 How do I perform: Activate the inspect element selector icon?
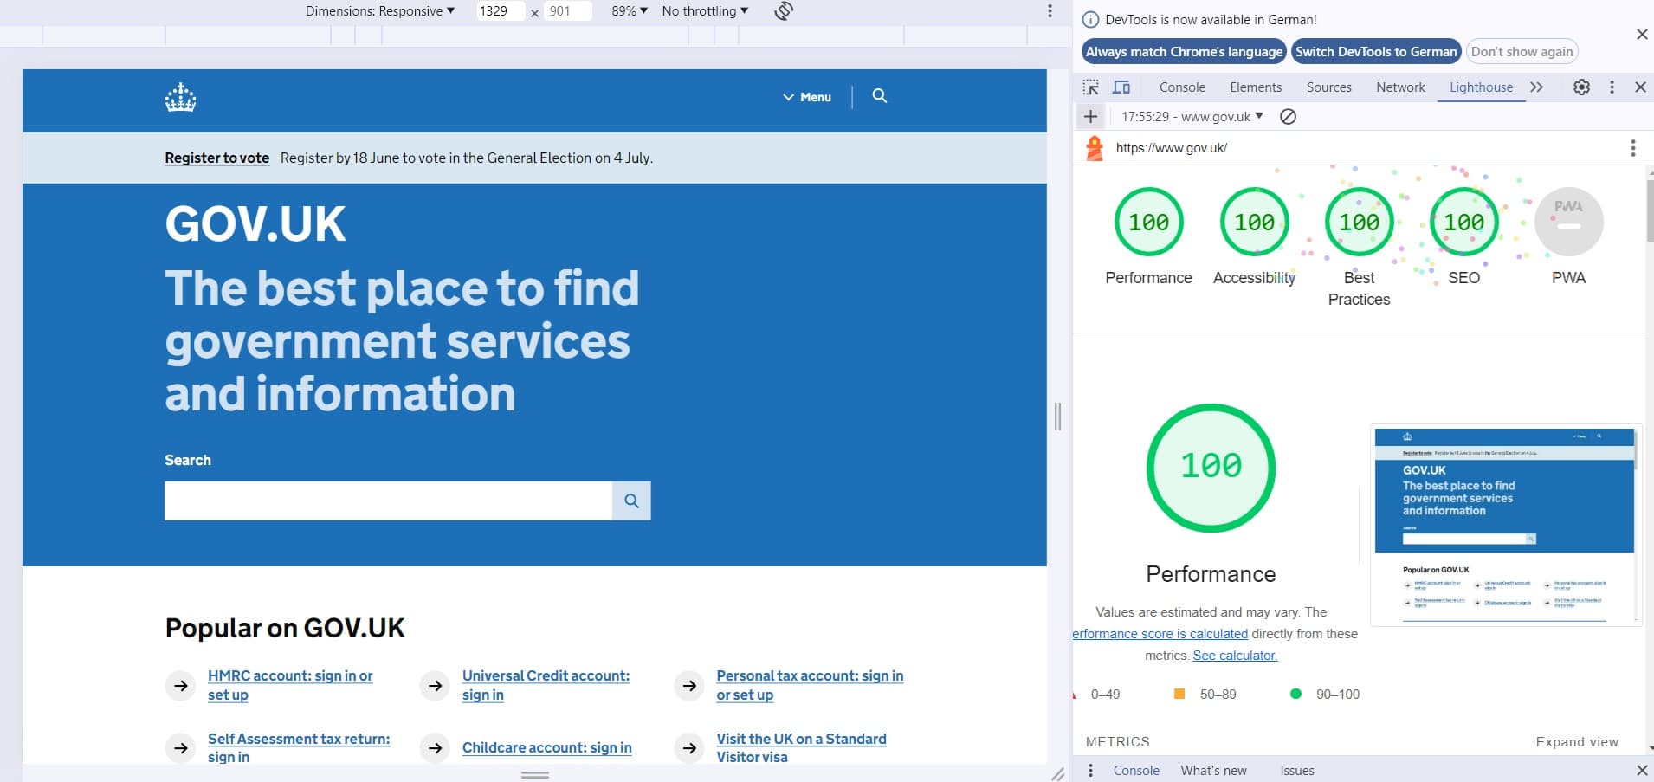[1091, 87]
